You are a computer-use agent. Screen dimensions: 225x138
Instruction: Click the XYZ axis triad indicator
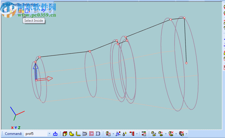17,114
